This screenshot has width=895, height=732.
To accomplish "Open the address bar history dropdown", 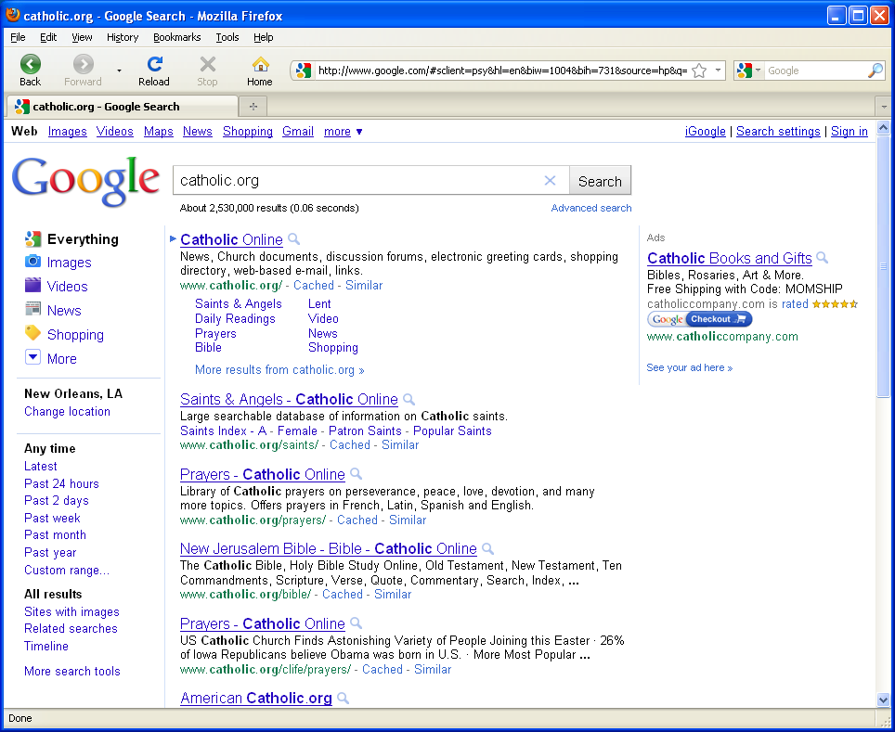I will point(718,71).
